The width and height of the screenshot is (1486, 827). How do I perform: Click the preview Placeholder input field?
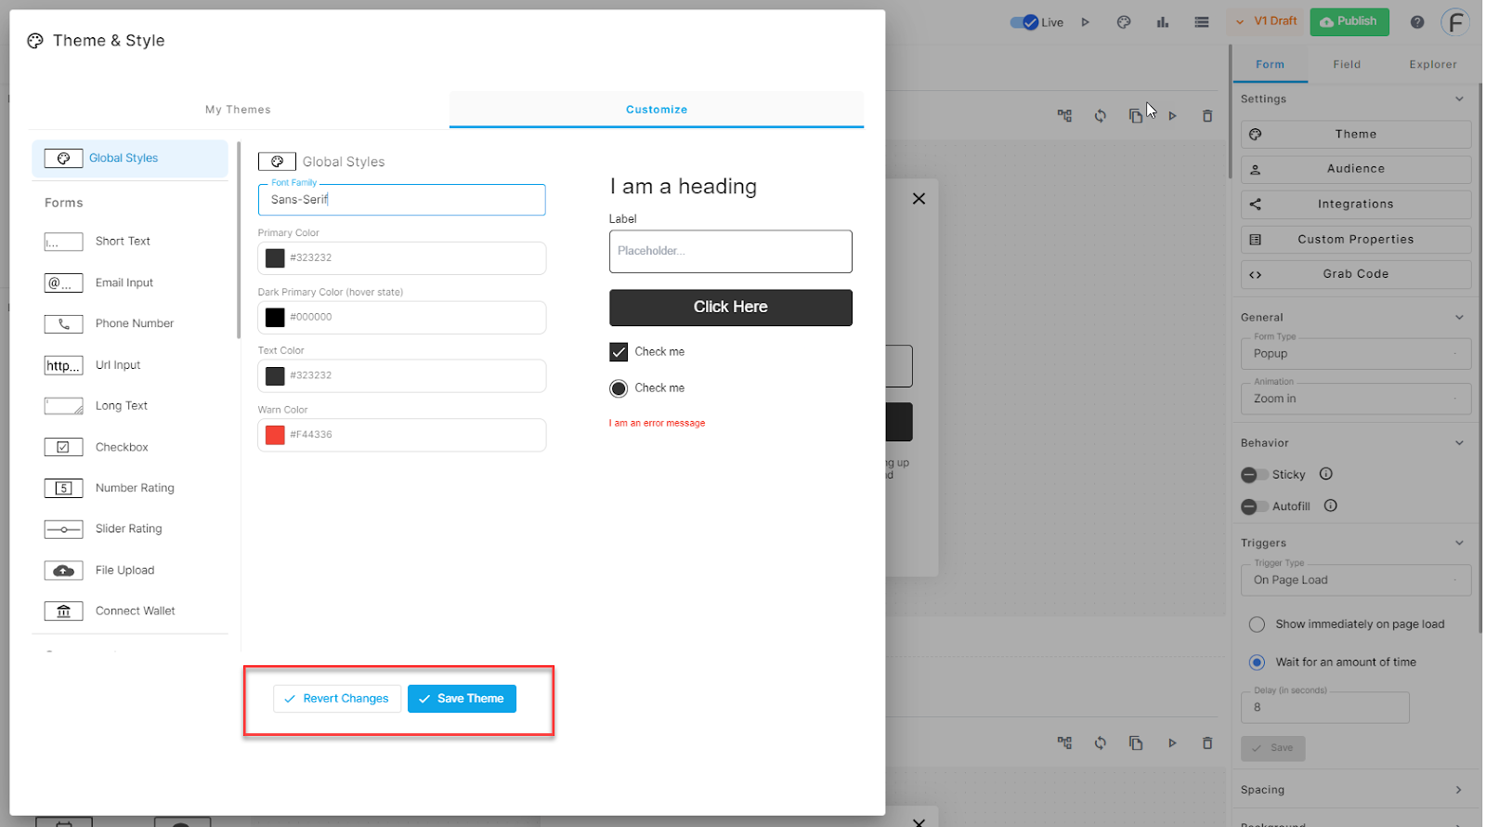[x=730, y=252]
